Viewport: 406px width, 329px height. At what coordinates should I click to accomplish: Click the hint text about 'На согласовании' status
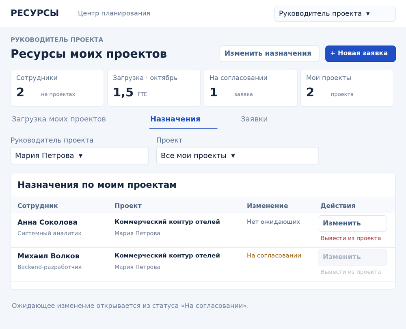(130, 306)
